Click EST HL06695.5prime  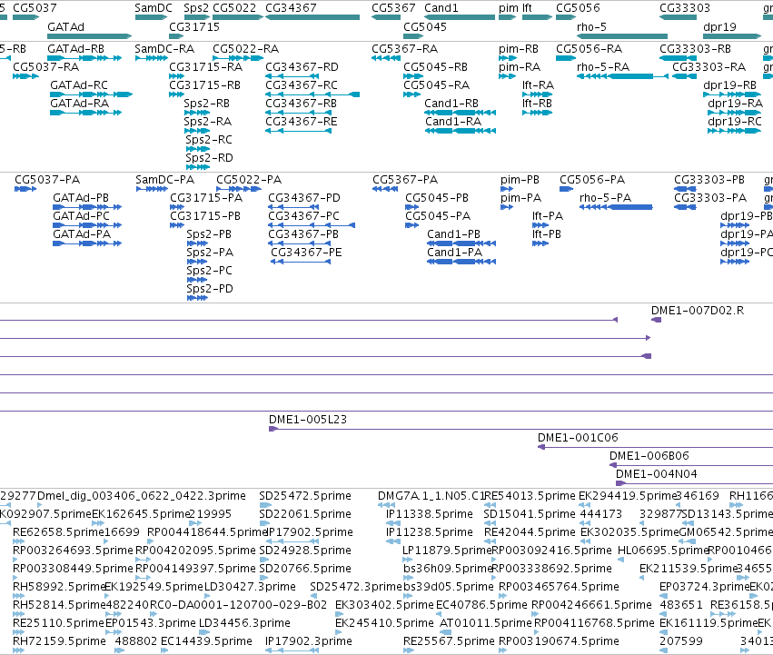click(663, 551)
